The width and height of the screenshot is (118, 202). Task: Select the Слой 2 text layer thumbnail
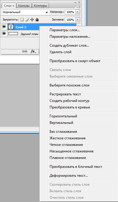(x=11, y=27)
